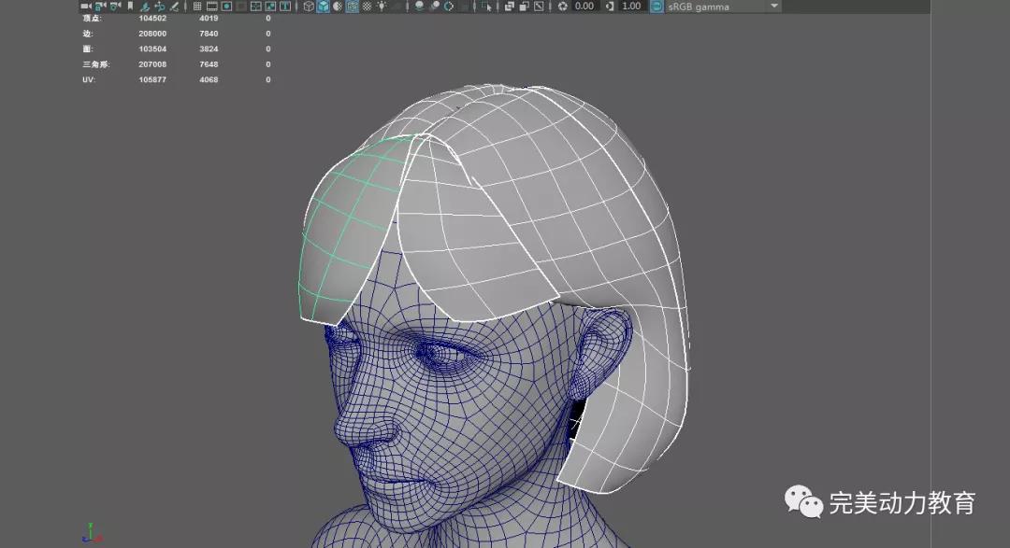Click the Lock Camera icon
This screenshot has height=548, width=1010.
click(x=100, y=6)
